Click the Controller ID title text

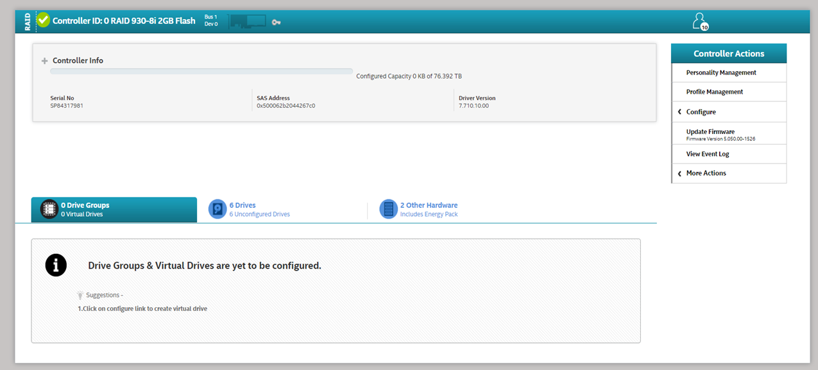[x=124, y=21]
